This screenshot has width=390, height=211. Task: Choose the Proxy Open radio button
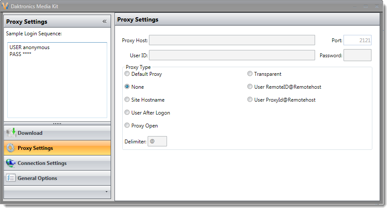click(127, 126)
